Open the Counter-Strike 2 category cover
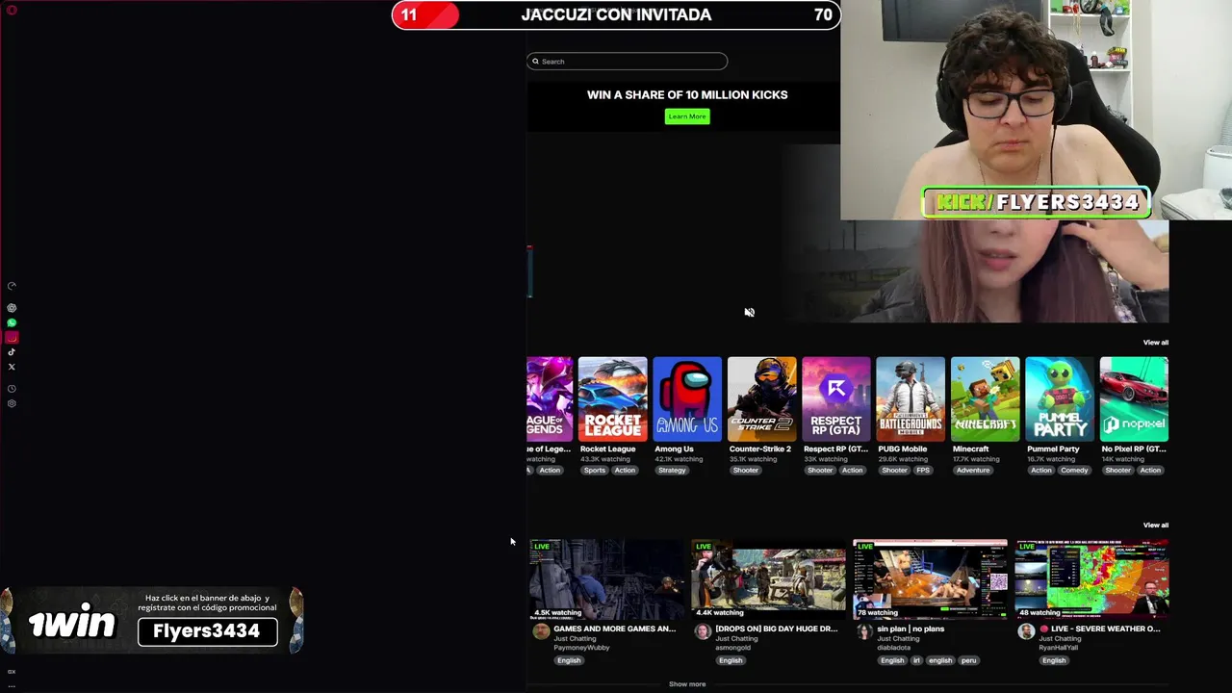 [761, 399]
